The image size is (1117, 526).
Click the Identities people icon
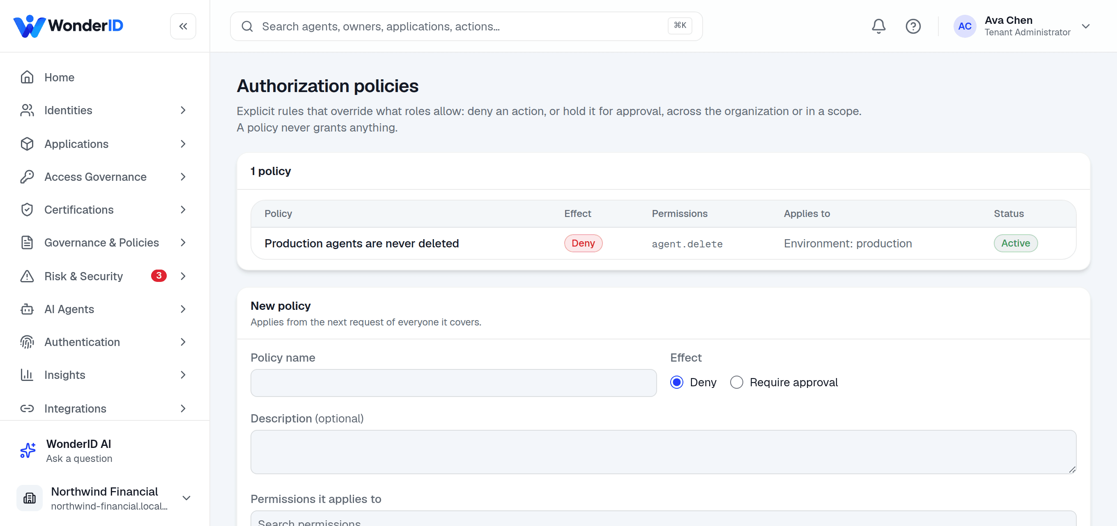(x=27, y=110)
